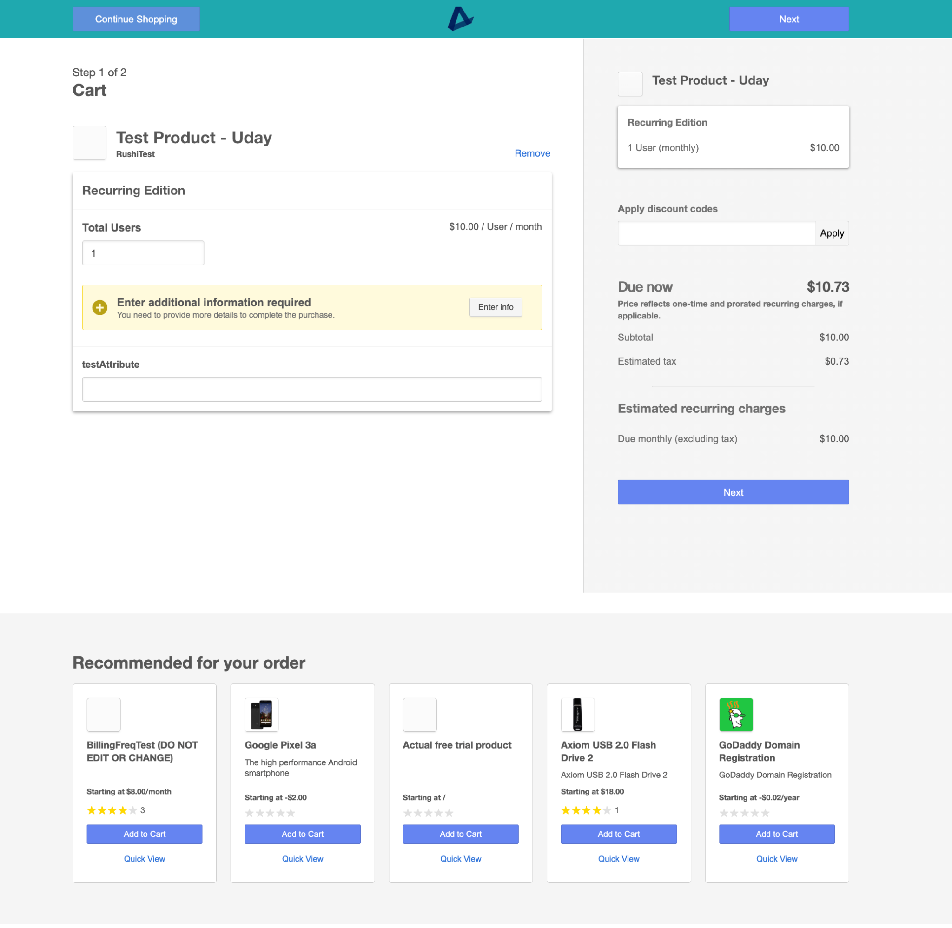Image resolution: width=952 pixels, height=928 pixels.
Task: Click the discount code input box
Action: pyautogui.click(x=716, y=233)
